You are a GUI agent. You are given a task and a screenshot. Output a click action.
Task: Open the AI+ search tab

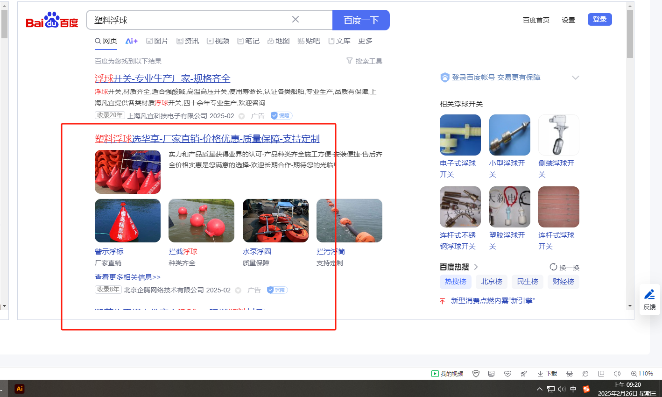point(132,41)
